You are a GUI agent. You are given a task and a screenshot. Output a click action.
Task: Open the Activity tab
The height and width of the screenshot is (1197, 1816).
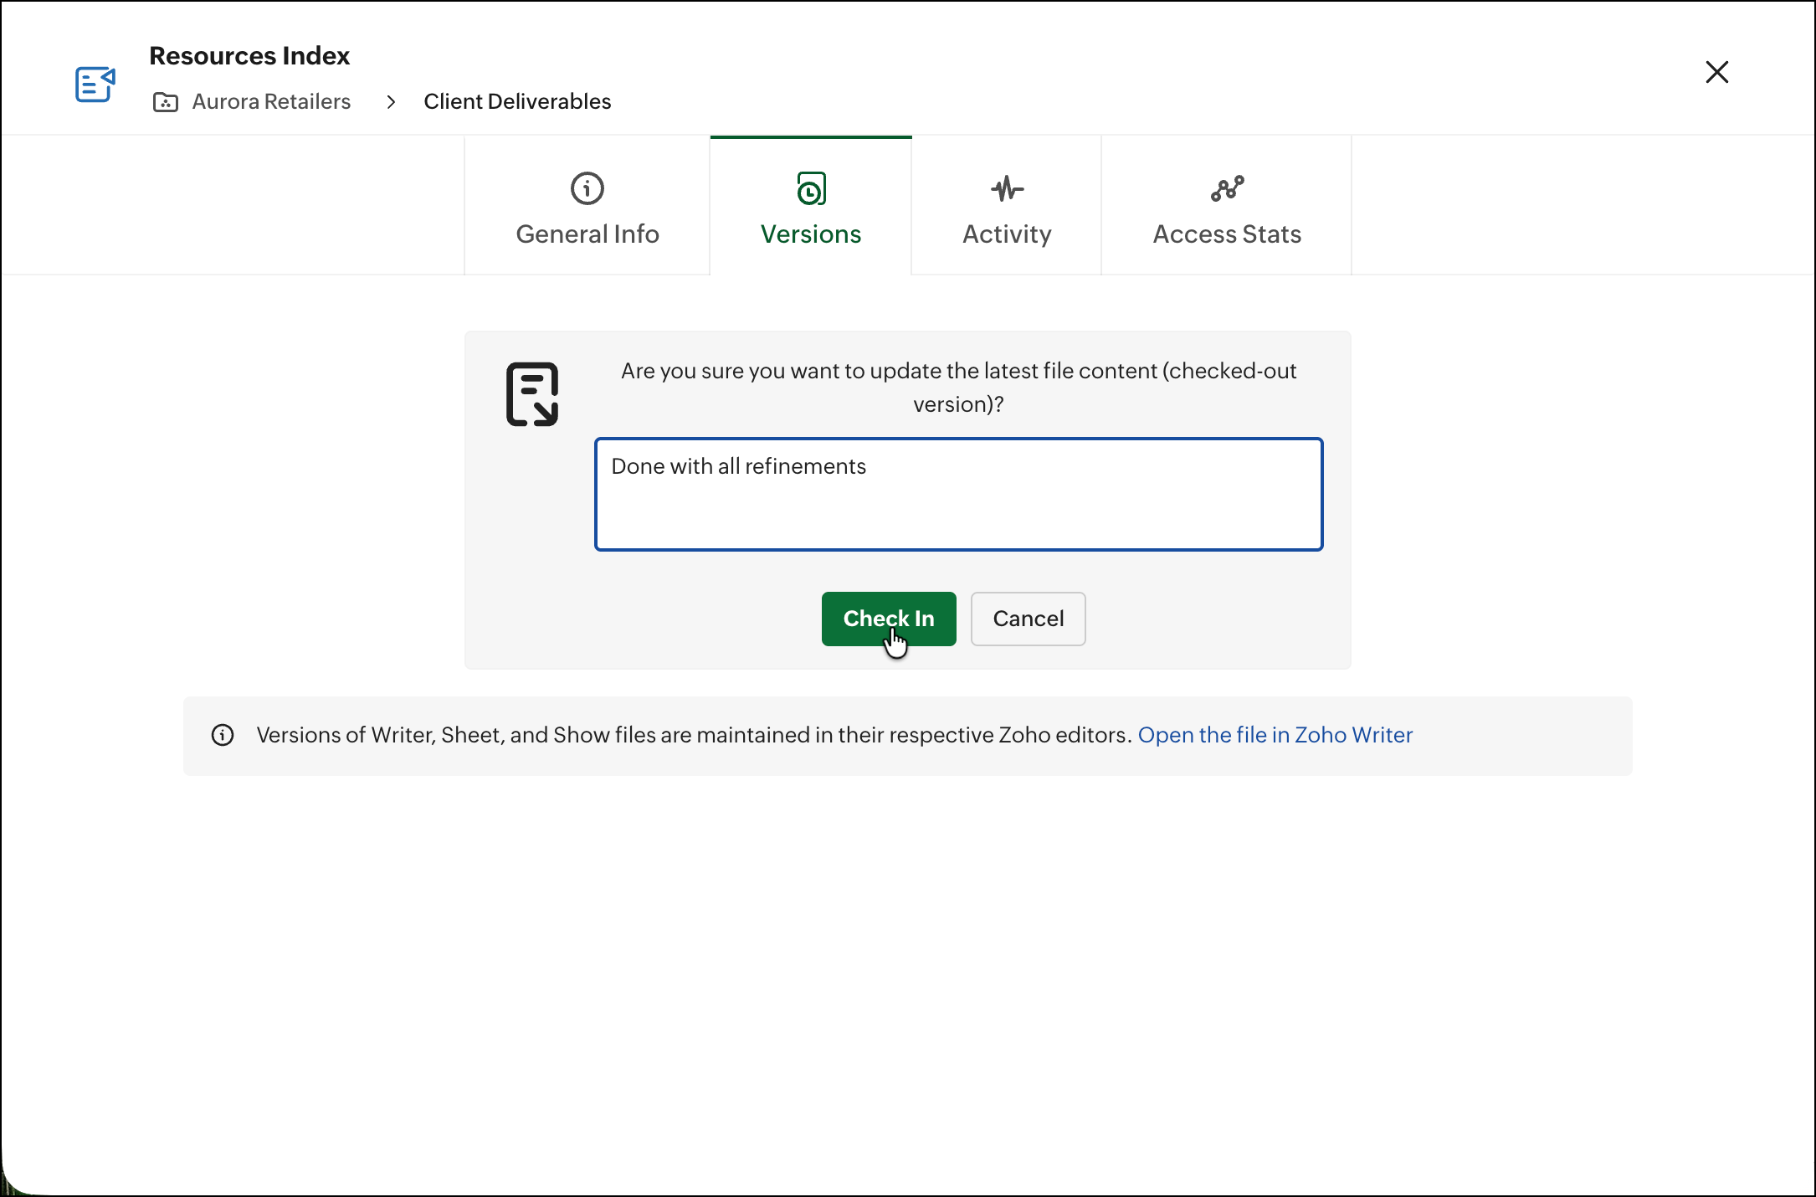pos(1007,234)
